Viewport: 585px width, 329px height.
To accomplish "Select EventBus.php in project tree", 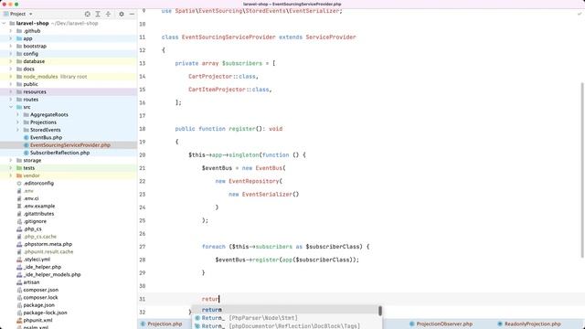I will coord(46,138).
